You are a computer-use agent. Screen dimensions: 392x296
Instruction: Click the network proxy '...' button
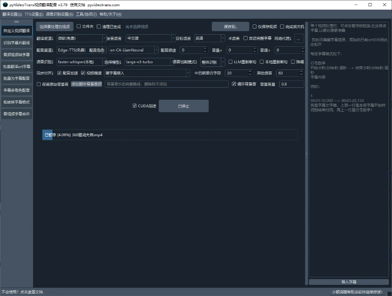299,38
